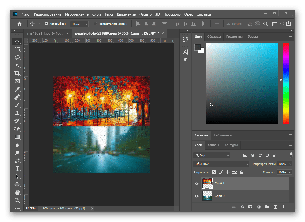Open the Обычные blend mode dropdown
This screenshot has height=222, width=305.
[221, 164]
